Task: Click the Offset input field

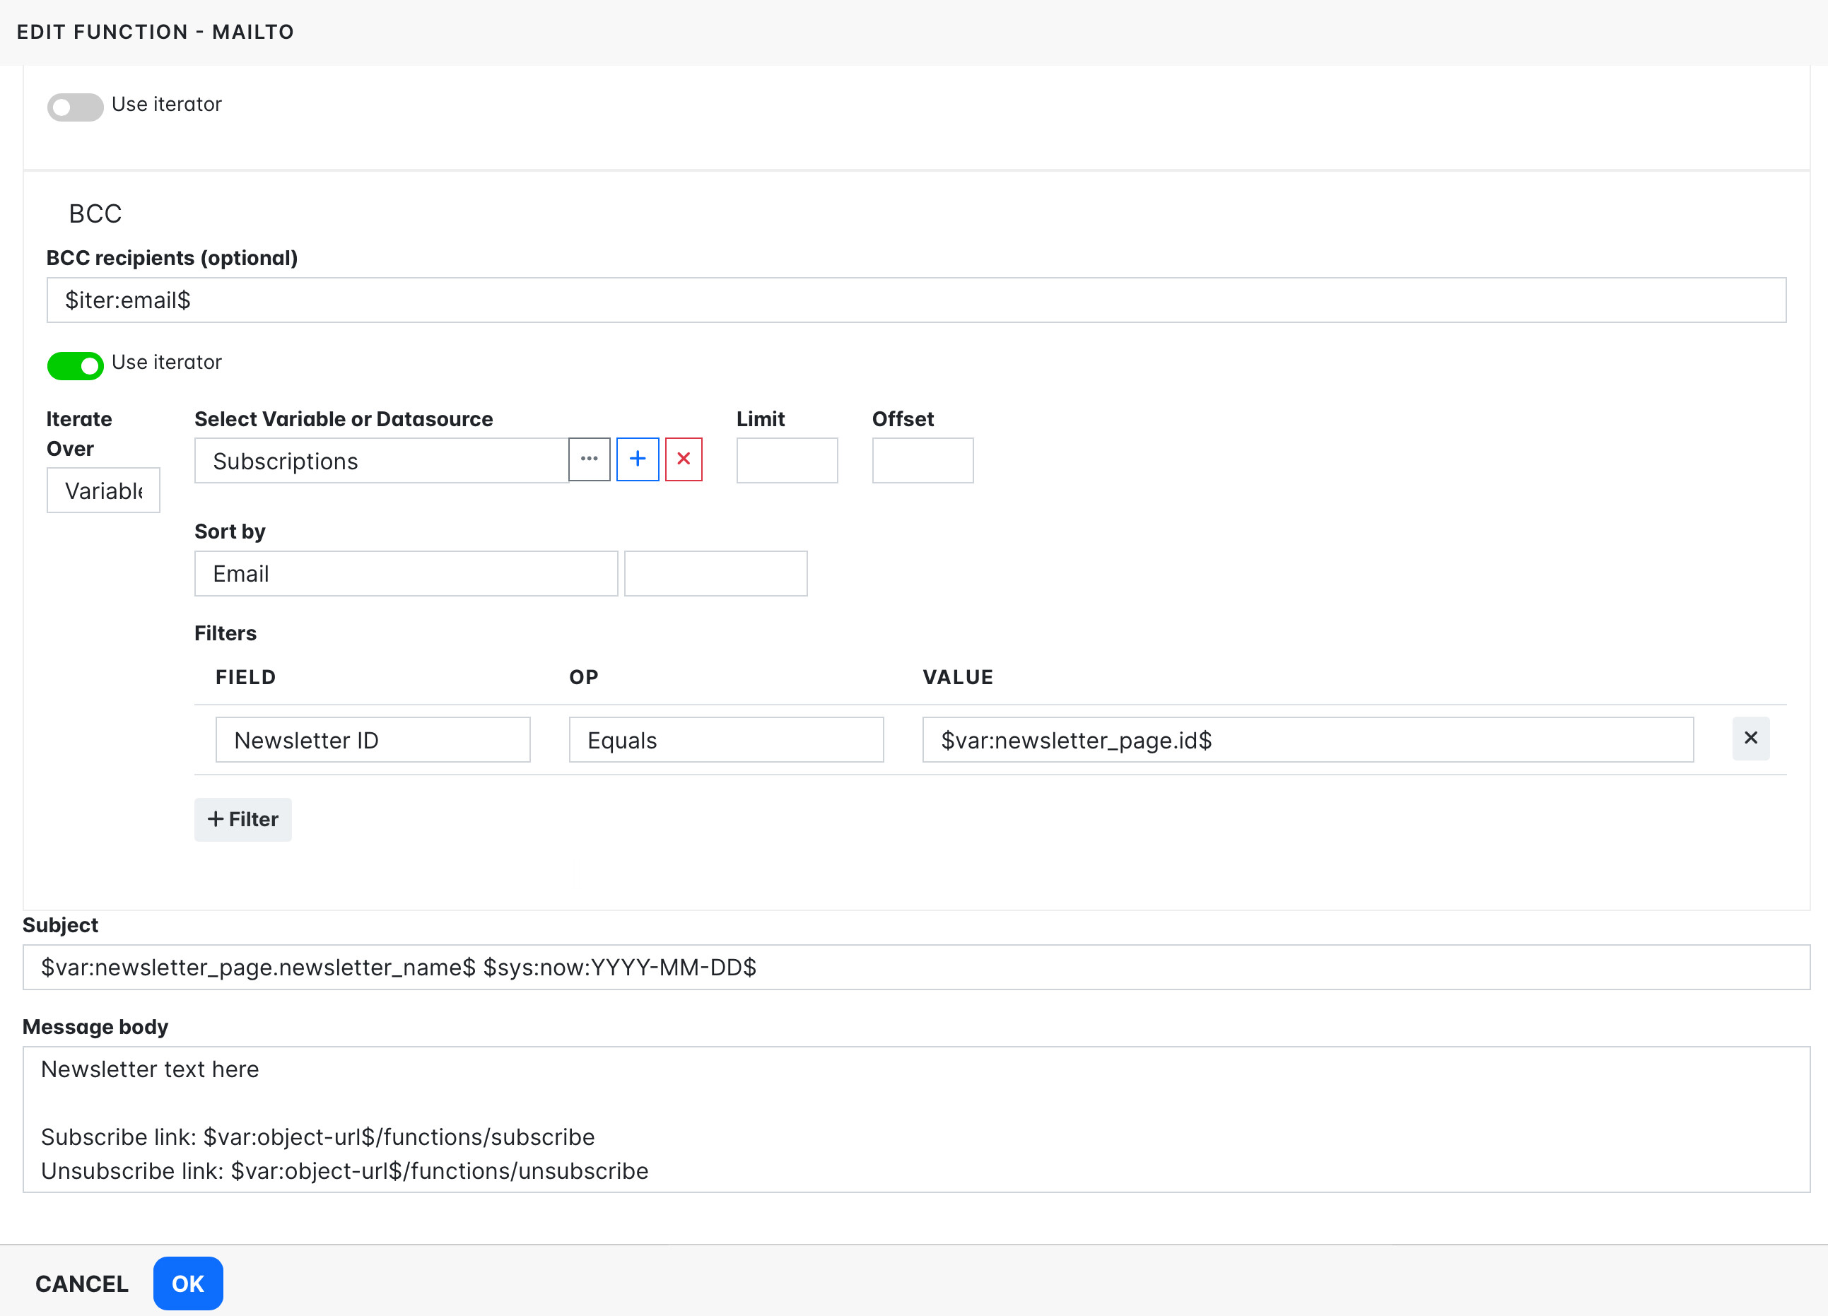Action: 922,461
